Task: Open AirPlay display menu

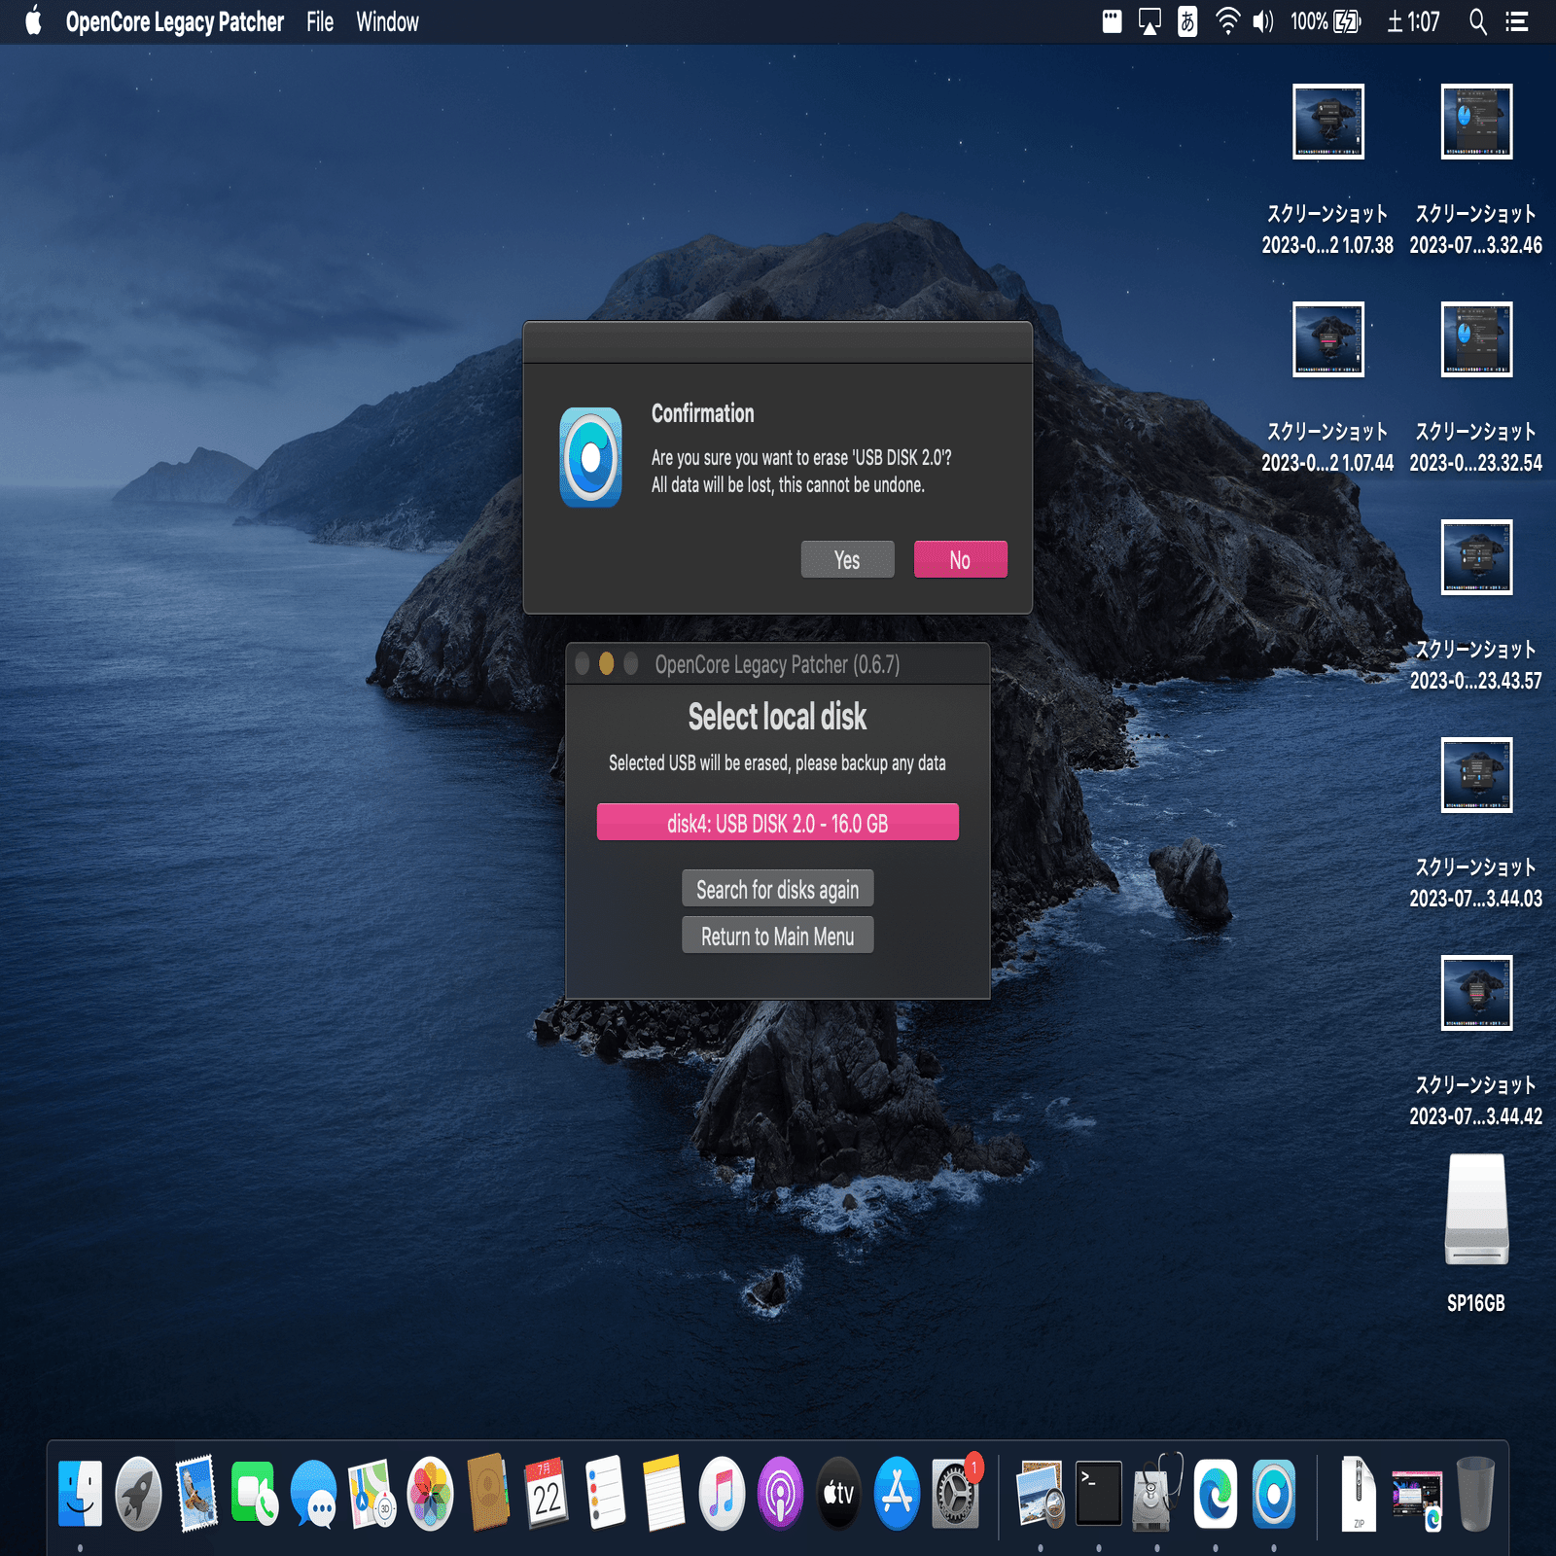Action: tap(1149, 21)
